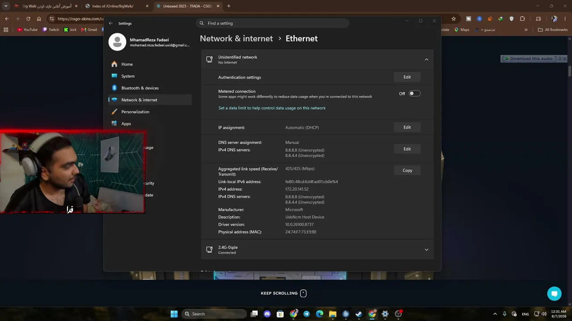
Task: Click Chrome's back navigation arrow
Action: 7,19
